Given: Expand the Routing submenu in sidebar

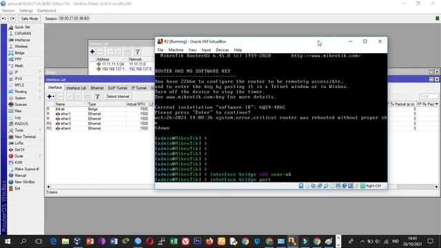Looking at the screenshot, I should pos(21,92).
